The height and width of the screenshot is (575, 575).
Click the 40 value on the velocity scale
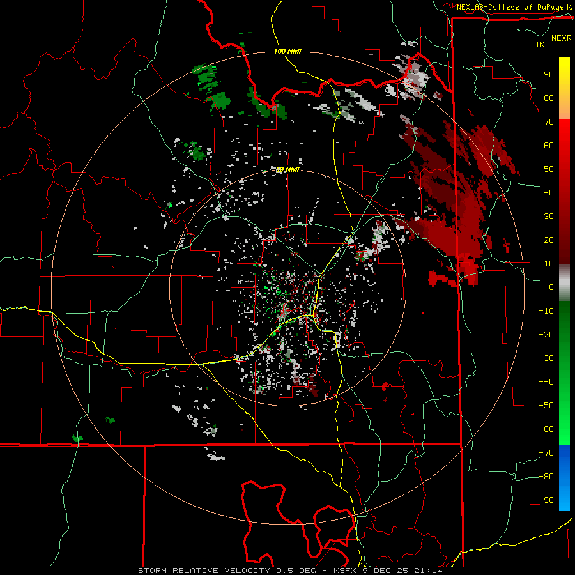coord(549,192)
